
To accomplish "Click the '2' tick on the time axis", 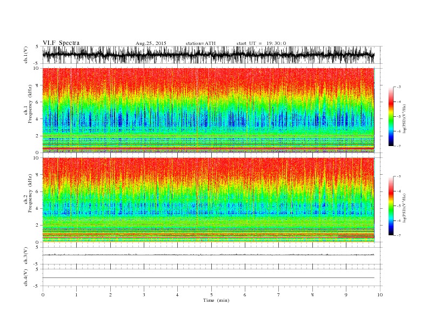I will [x=110, y=295].
